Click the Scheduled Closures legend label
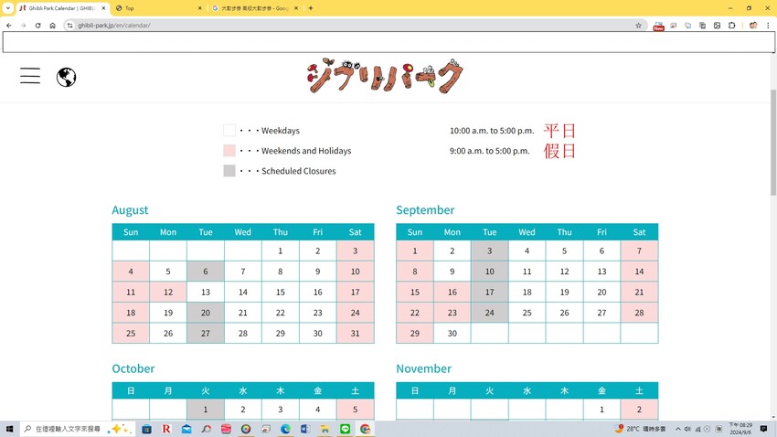This screenshot has height=437, width=777. click(x=299, y=171)
